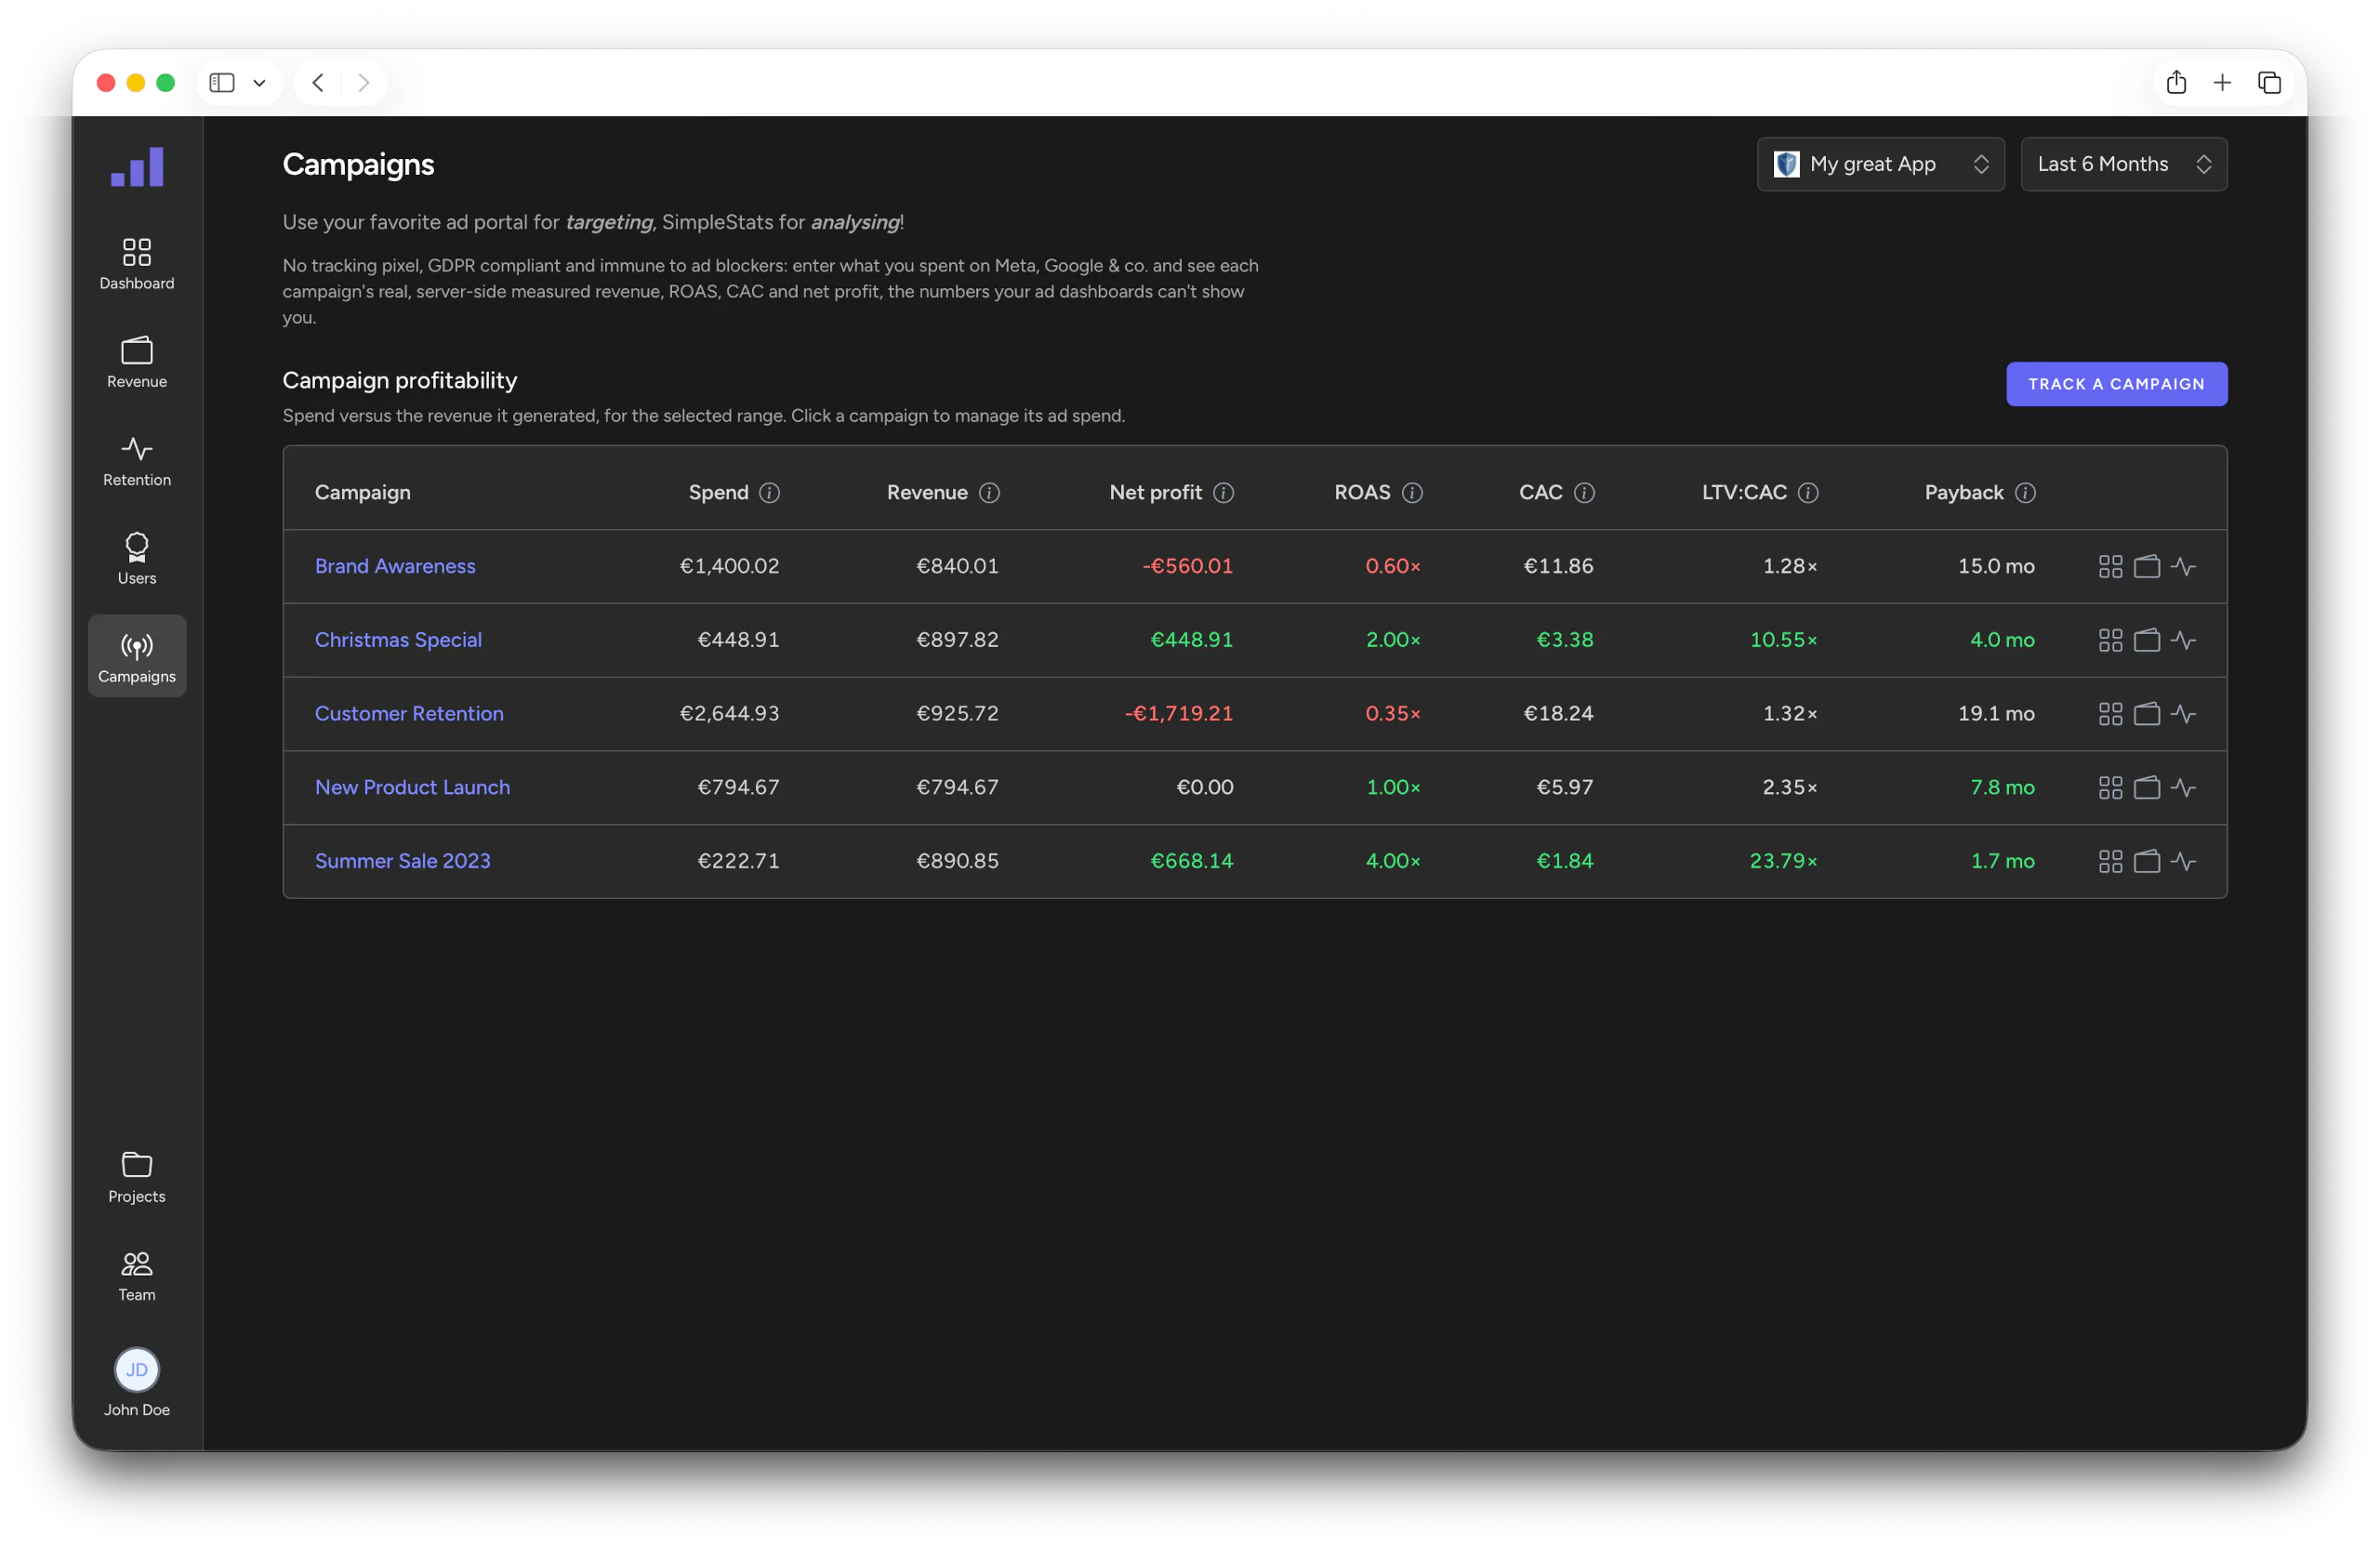2380x1547 pixels.
Task: Open My great App project dropdown
Action: [x=1880, y=164]
